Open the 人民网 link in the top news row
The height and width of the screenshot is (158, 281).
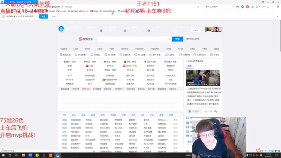76,49
